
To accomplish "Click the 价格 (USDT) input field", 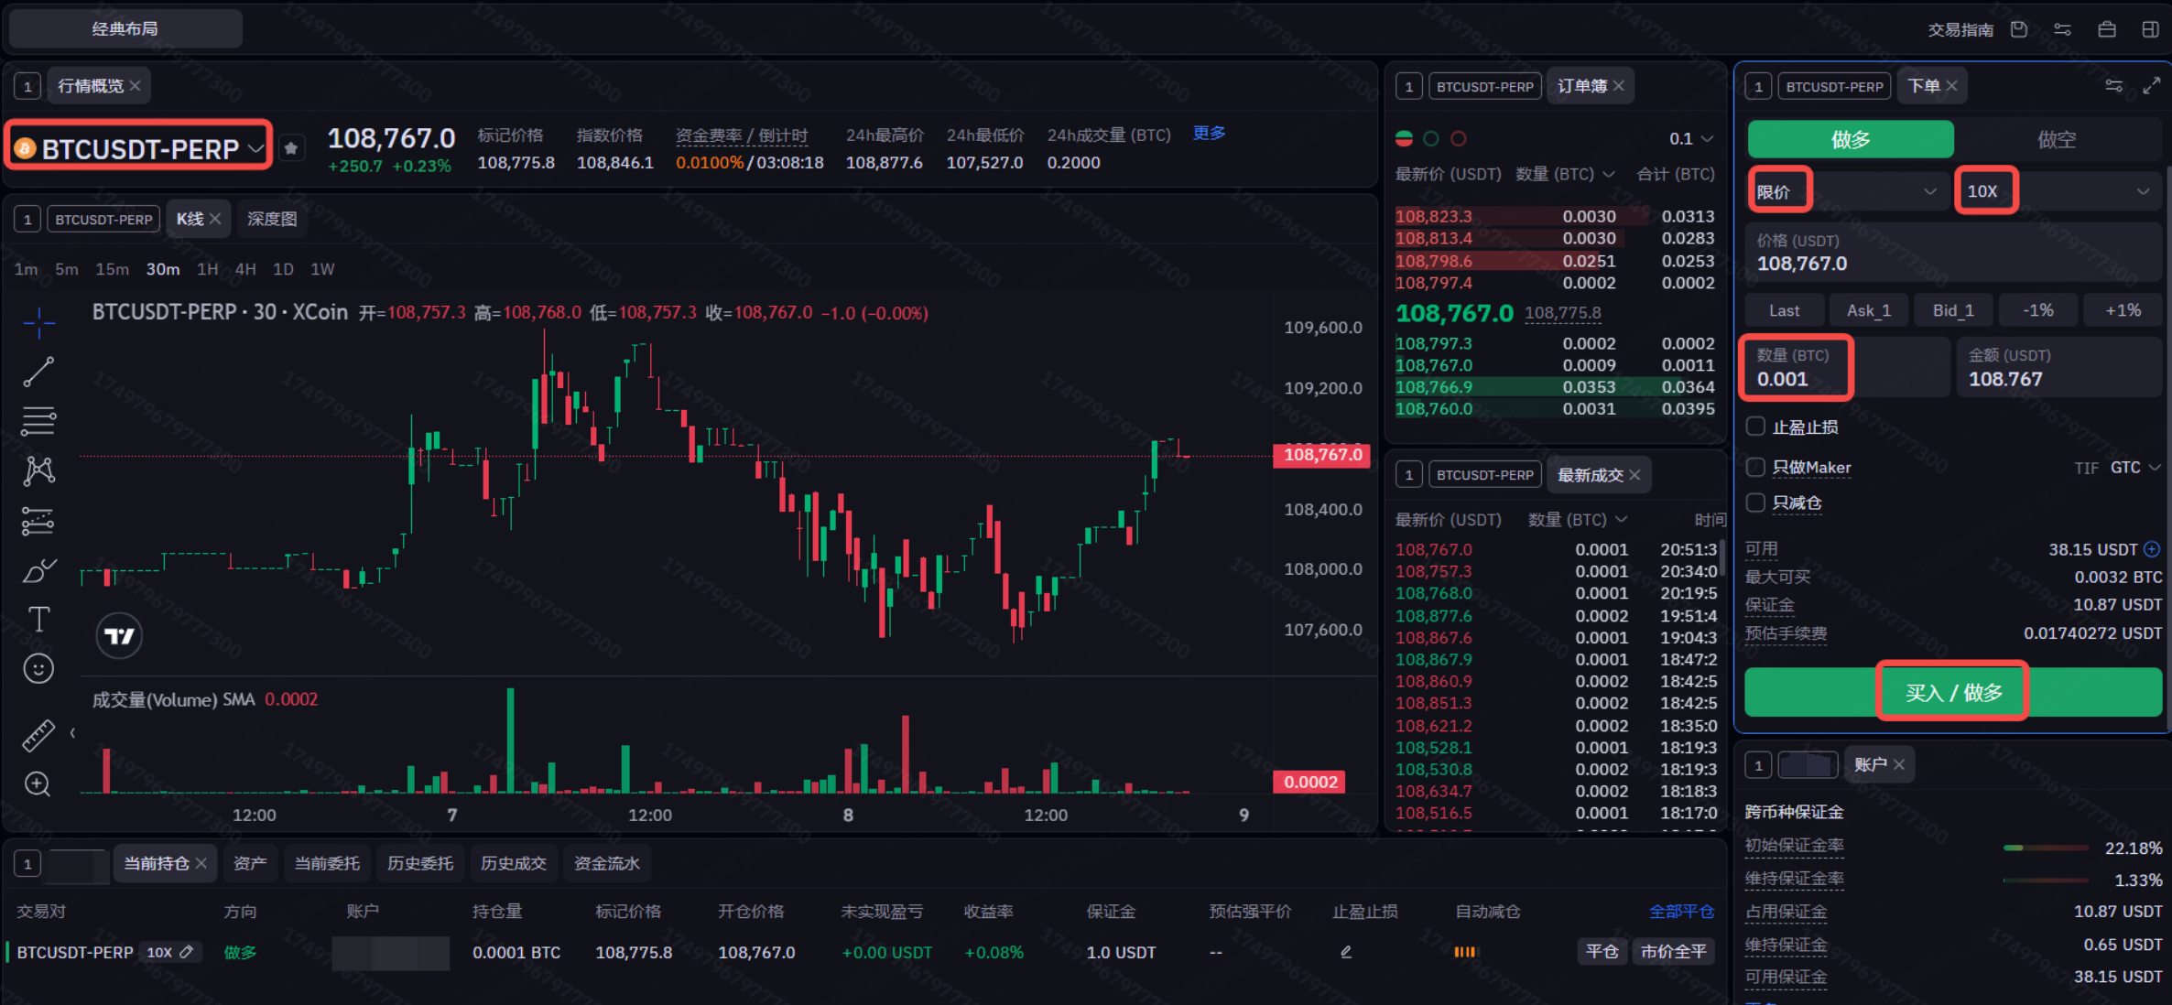I will pos(1953,254).
